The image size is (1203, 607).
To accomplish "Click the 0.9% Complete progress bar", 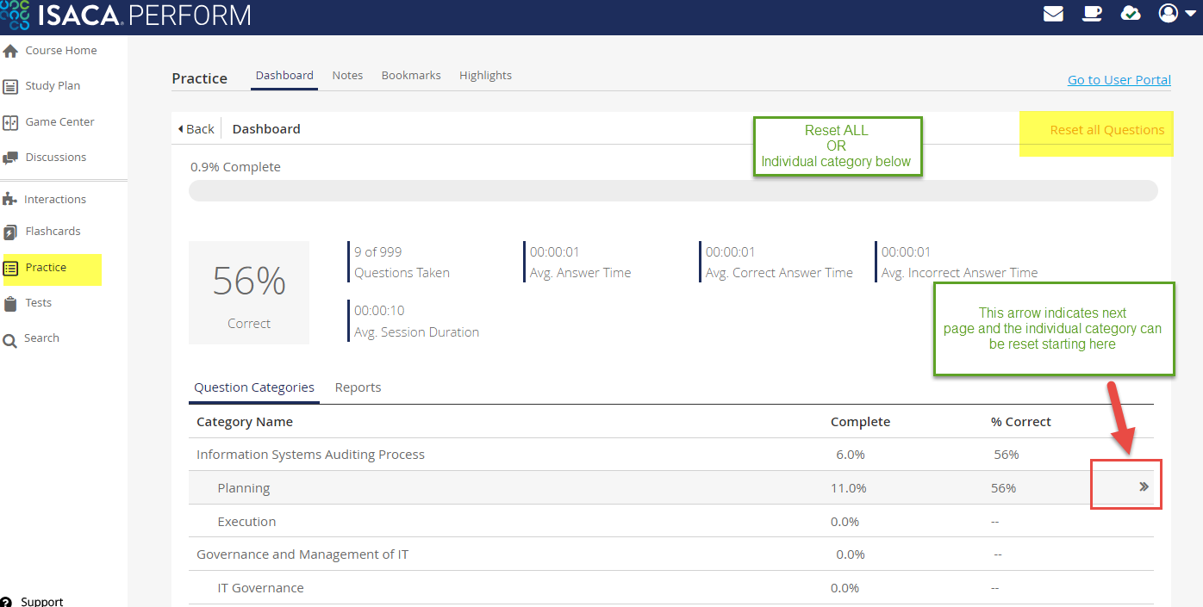I will point(672,191).
